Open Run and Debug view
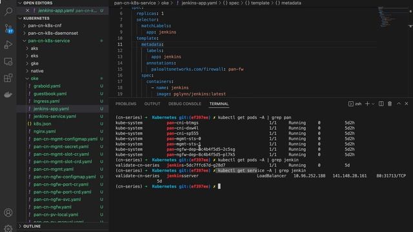This screenshot has width=413, height=232. [x=8, y=44]
